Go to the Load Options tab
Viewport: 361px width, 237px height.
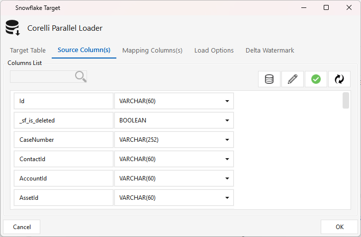pyautogui.click(x=214, y=50)
